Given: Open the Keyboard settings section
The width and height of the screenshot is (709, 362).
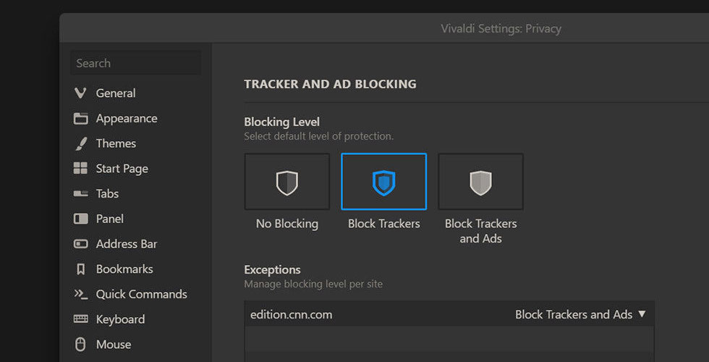Looking at the screenshot, I should coord(120,319).
